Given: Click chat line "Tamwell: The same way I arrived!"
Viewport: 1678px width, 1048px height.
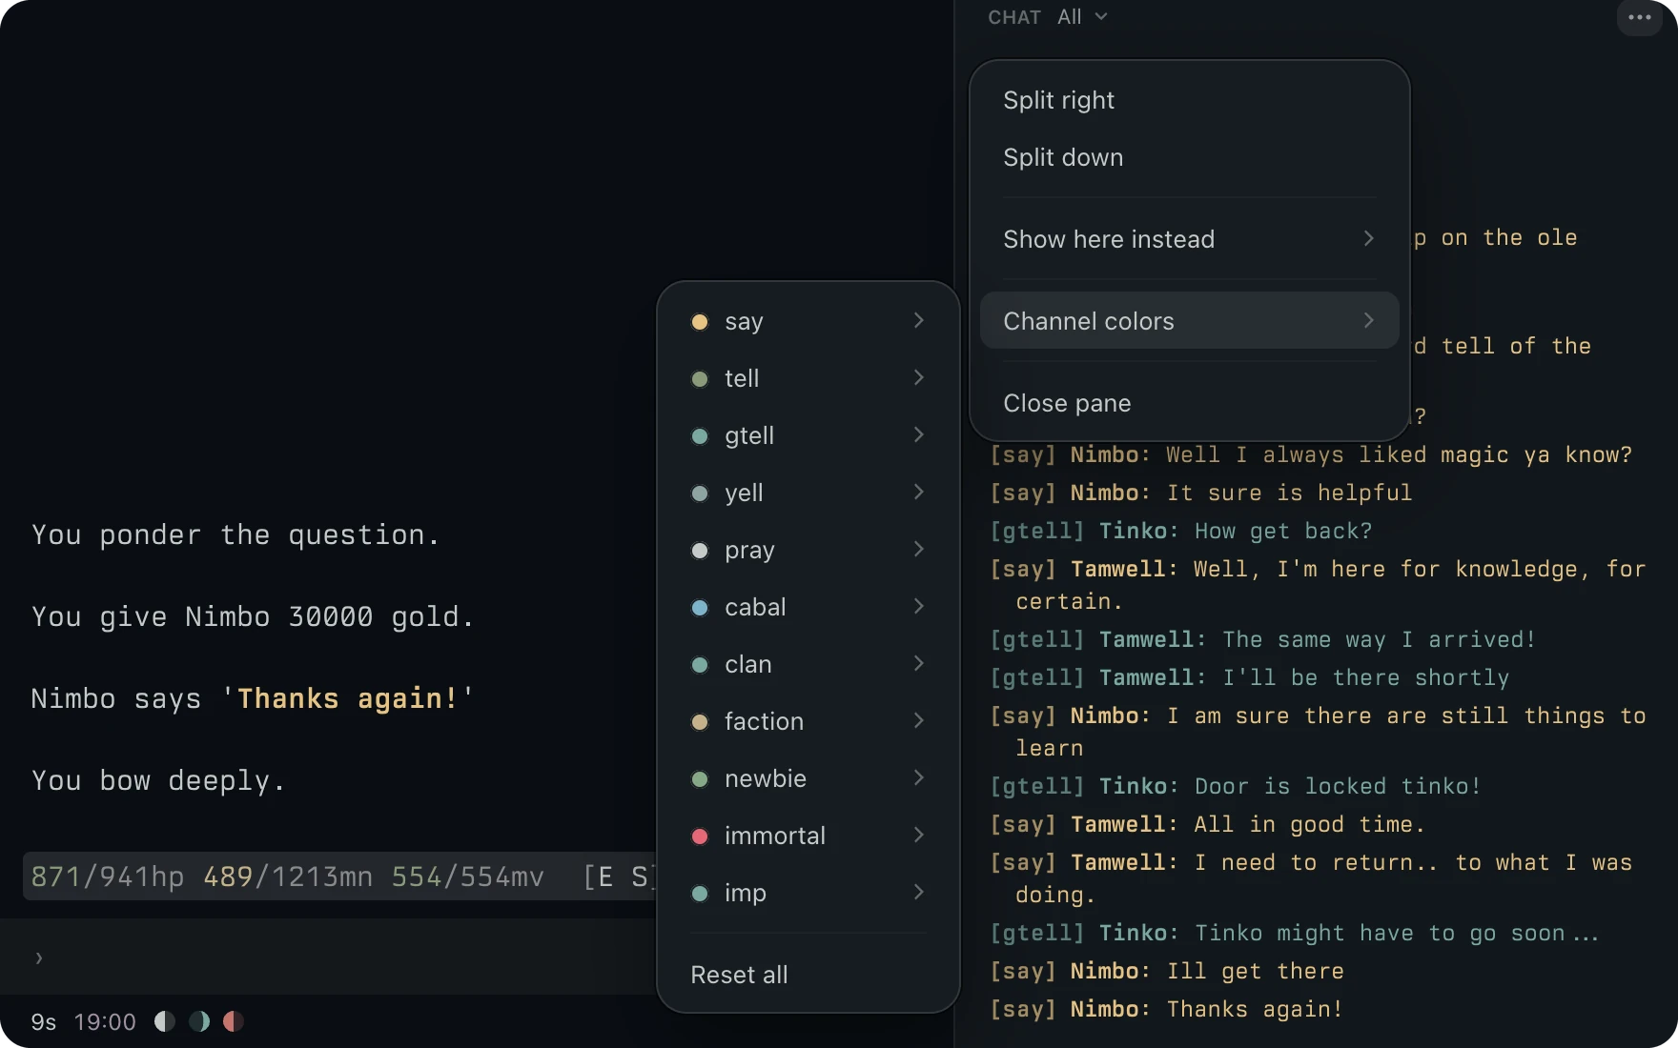Looking at the screenshot, I should 1263,639.
